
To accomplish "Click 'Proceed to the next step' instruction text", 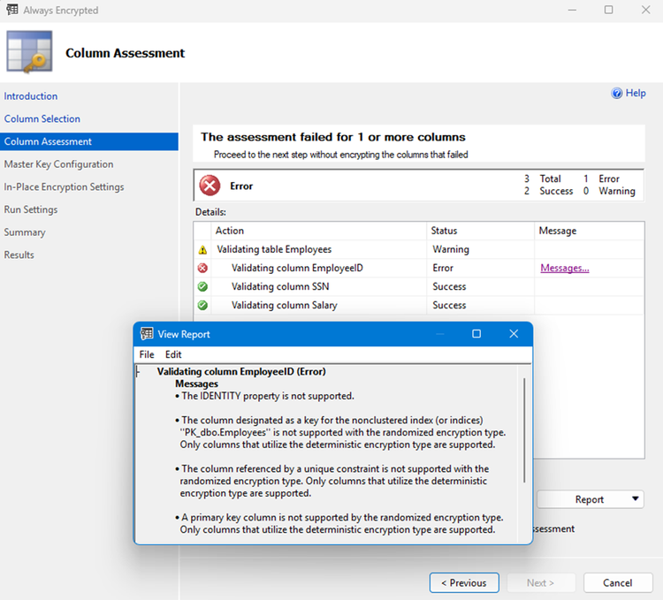I will click(341, 155).
